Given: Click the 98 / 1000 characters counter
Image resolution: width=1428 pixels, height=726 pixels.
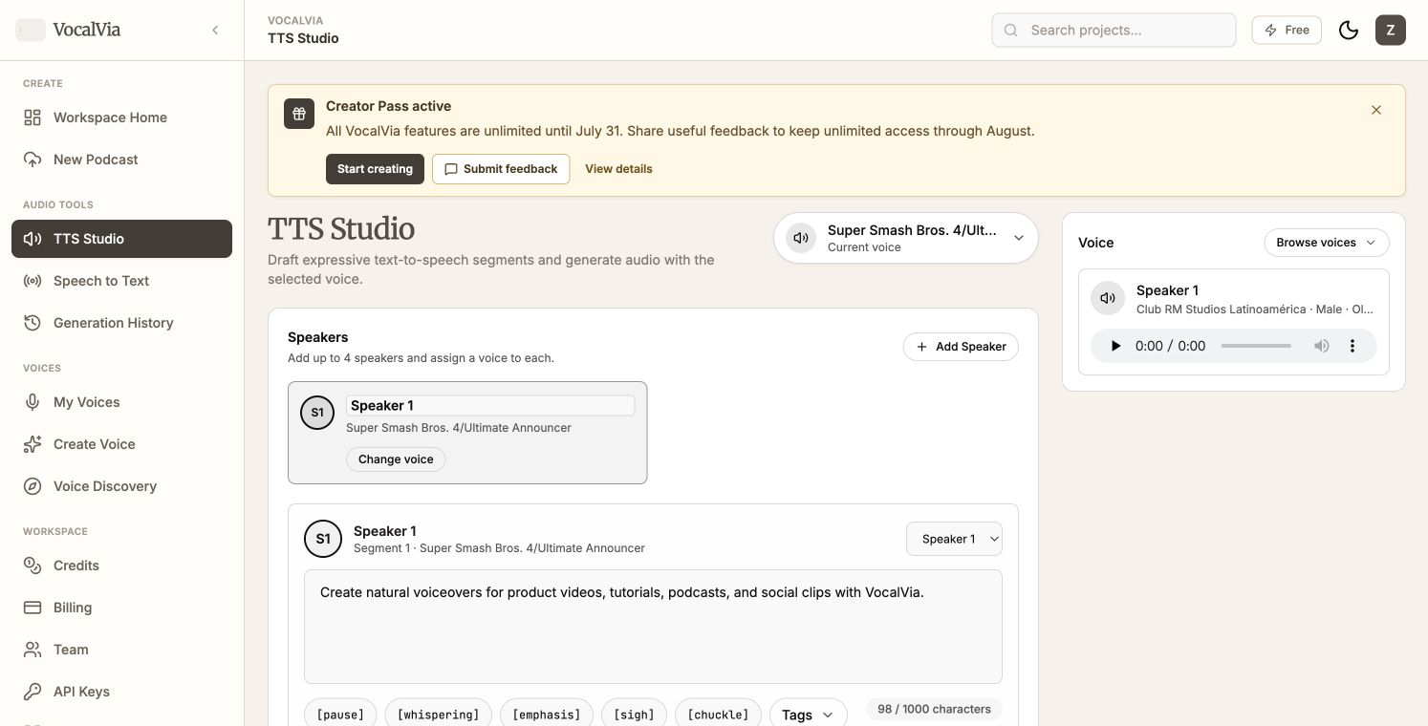Looking at the screenshot, I should coord(934,709).
